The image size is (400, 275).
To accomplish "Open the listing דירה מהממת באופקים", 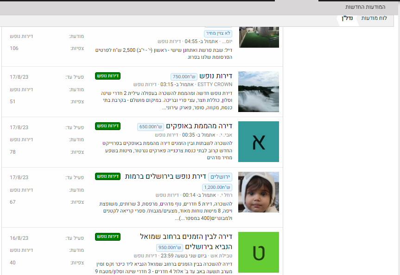I will tap(199, 126).
